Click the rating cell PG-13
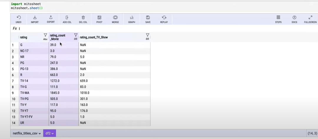The image size is (318, 139). 34,69
